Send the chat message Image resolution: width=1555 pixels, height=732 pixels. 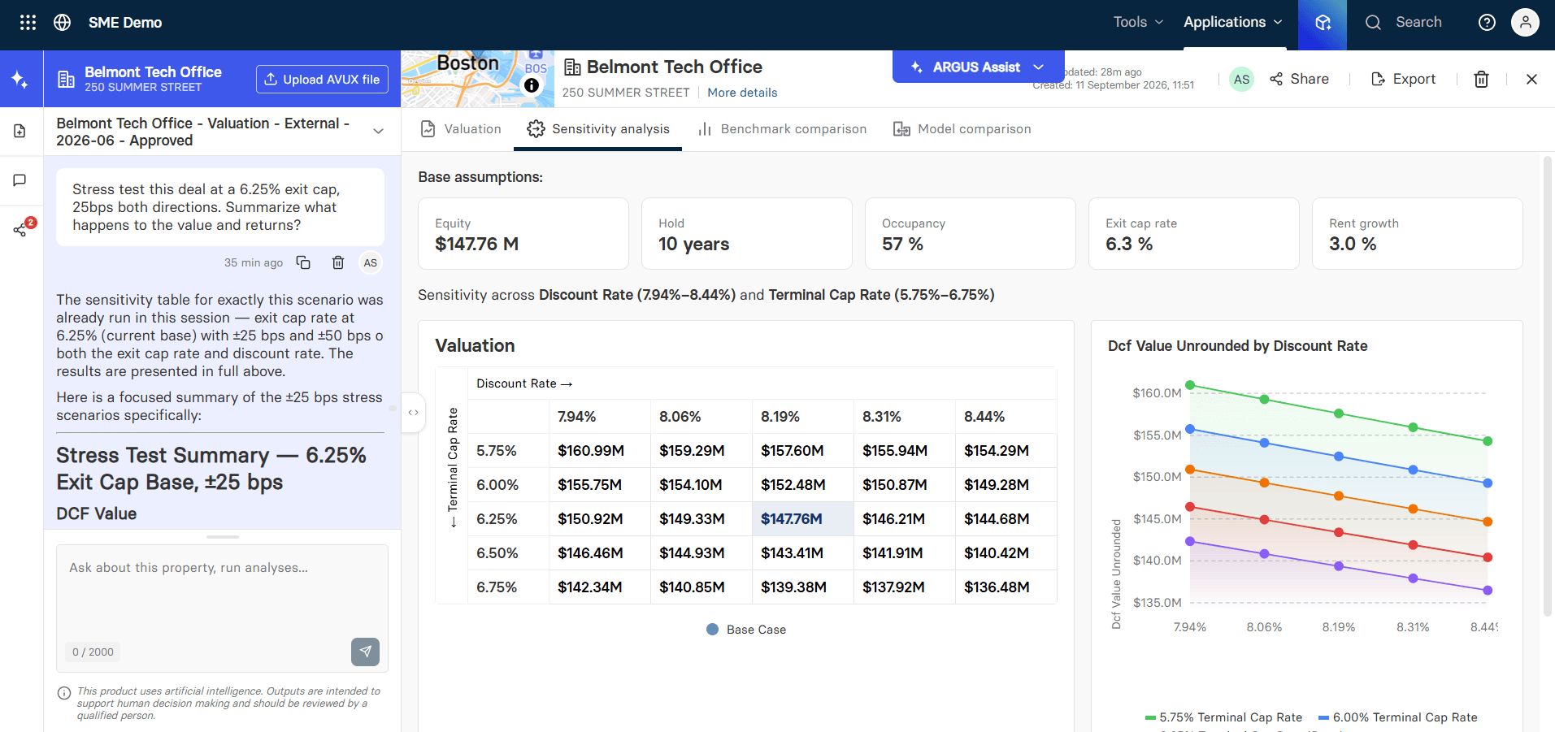click(x=365, y=652)
